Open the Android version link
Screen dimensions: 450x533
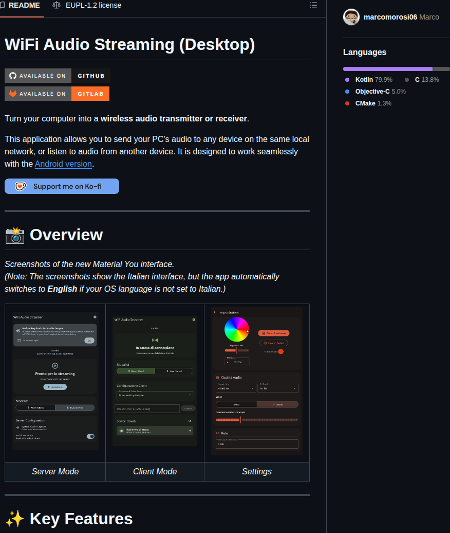click(64, 164)
